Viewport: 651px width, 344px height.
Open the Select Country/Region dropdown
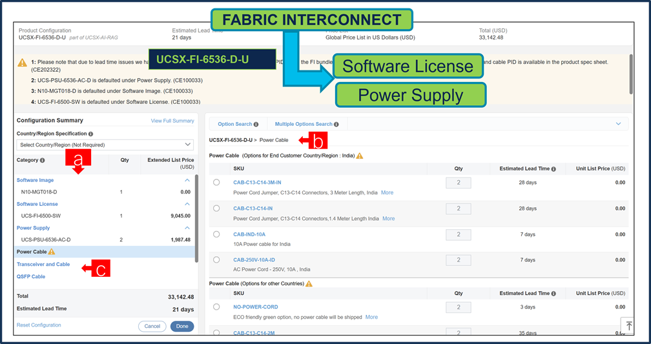105,145
